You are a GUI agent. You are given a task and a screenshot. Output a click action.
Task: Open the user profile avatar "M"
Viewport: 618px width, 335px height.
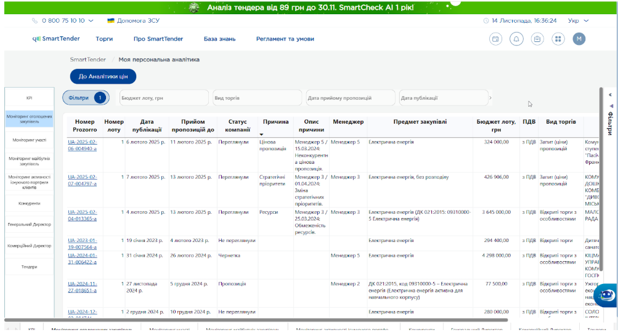579,39
